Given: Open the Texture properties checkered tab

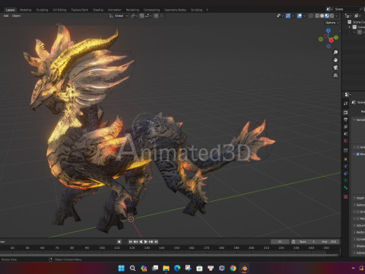Looking at the screenshot, I should pyautogui.click(x=345, y=197).
